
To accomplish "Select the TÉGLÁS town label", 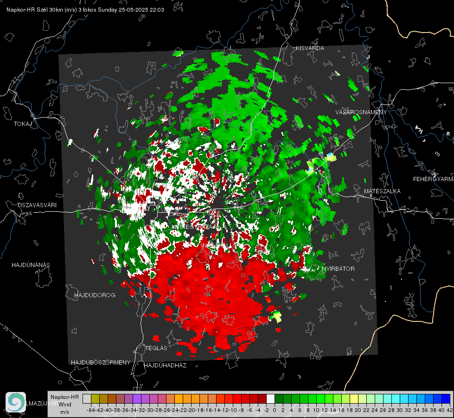I will [156, 348].
